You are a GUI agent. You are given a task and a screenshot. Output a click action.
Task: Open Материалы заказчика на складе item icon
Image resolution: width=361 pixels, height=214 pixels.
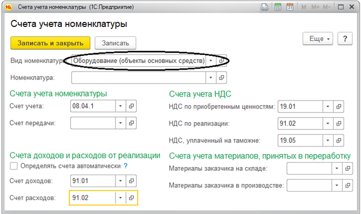tap(347, 168)
